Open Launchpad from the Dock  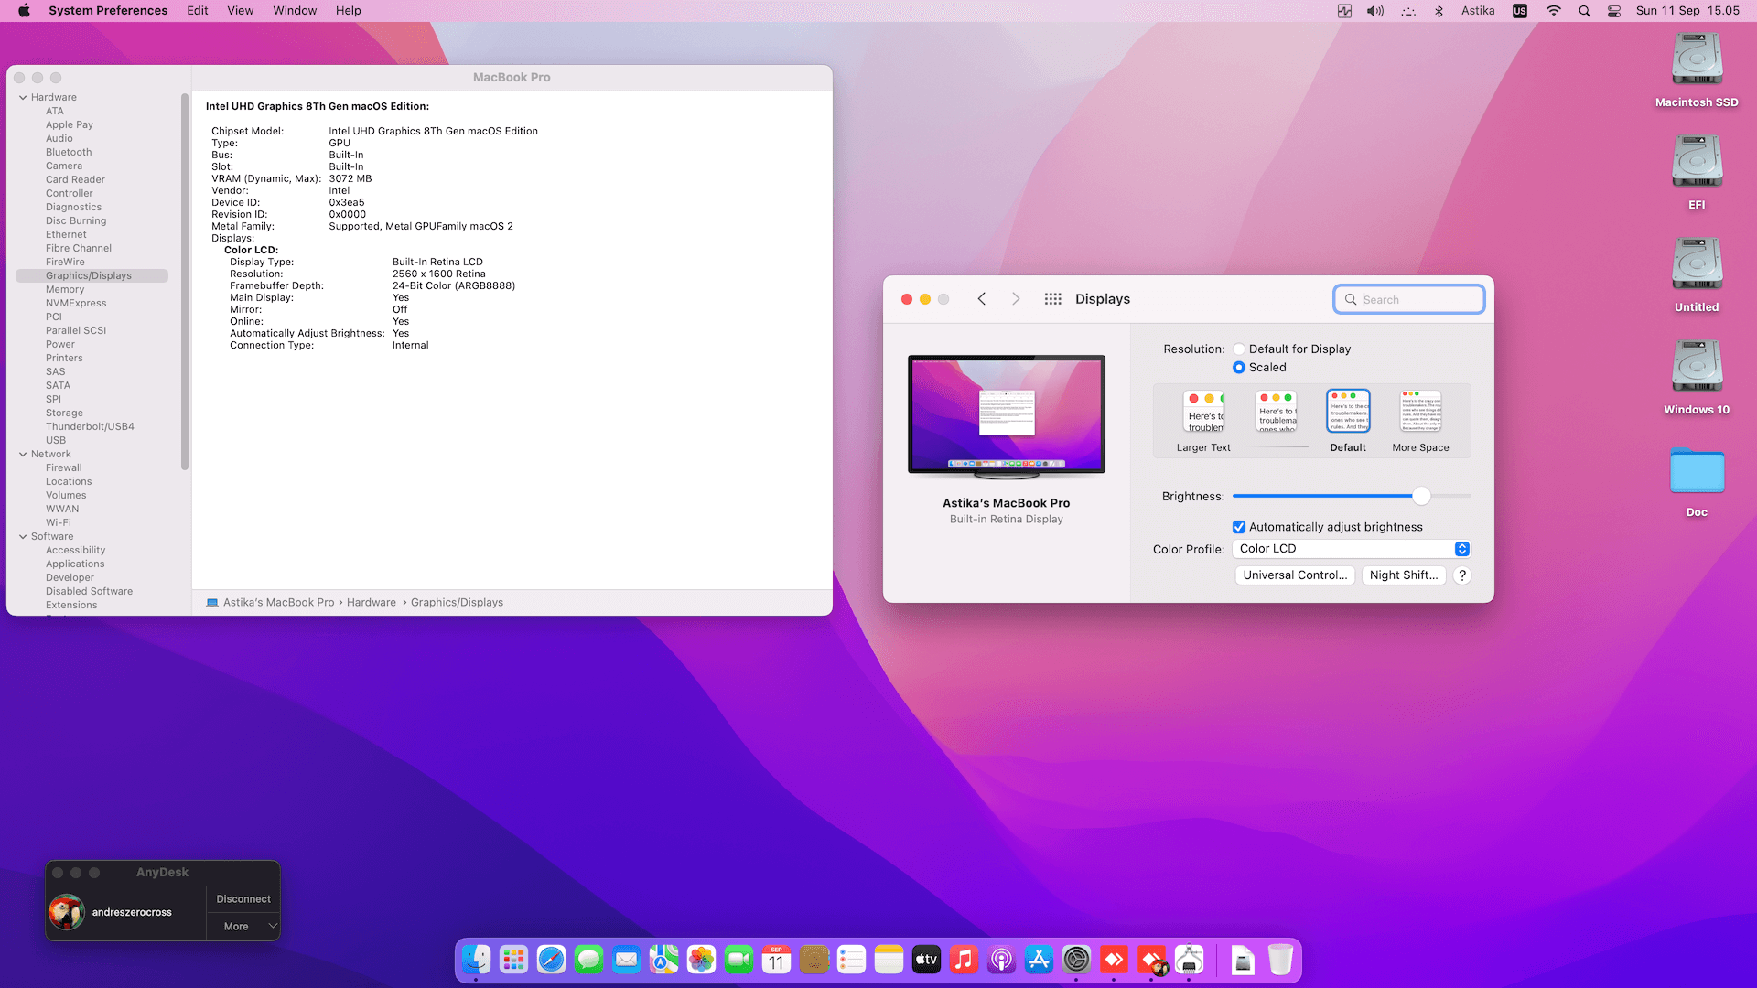click(x=513, y=960)
